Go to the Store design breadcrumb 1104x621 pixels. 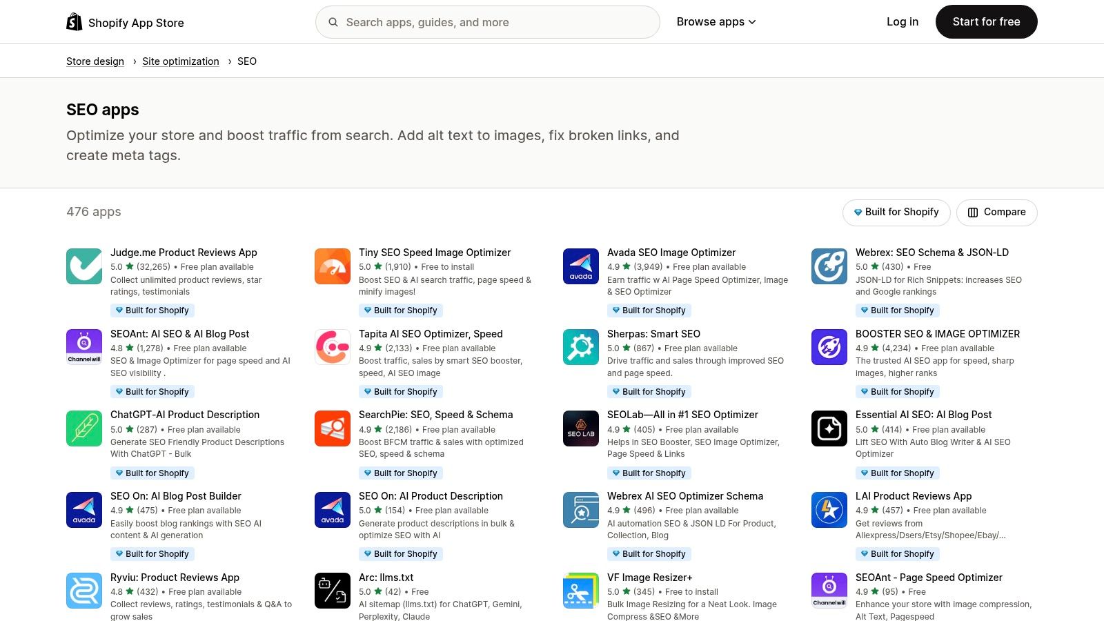pyautogui.click(x=95, y=61)
